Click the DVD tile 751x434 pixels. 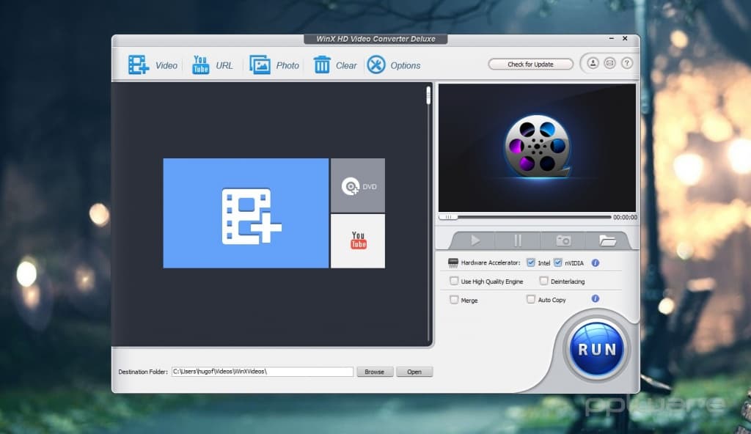pos(358,185)
